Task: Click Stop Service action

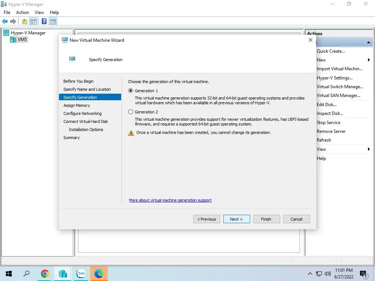Action: (328, 123)
